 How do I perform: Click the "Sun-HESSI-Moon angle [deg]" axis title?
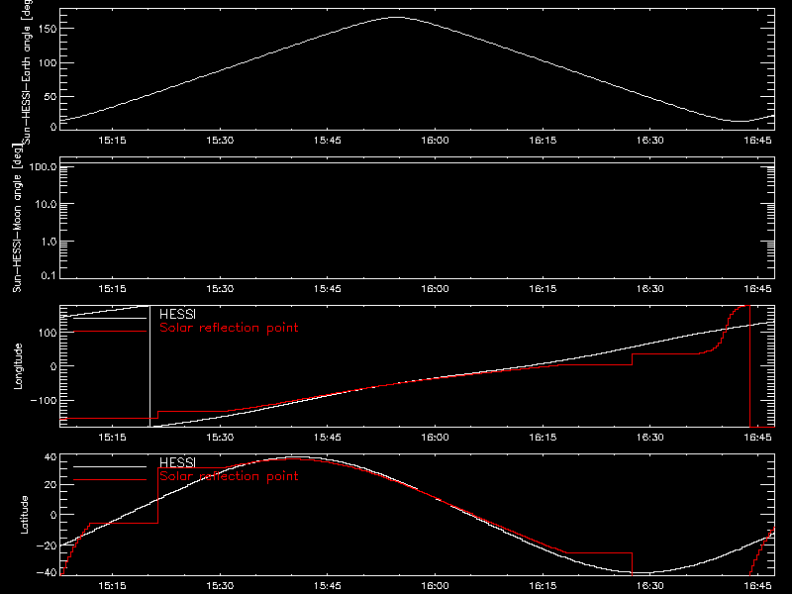click(x=17, y=218)
